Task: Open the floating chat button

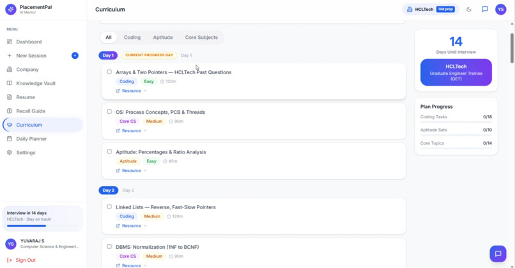Action: (x=498, y=254)
